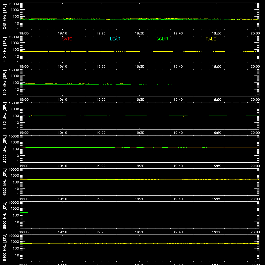
Task: Click the 19:20 tick of the 8800 MHz plot
Action: (101, 232)
